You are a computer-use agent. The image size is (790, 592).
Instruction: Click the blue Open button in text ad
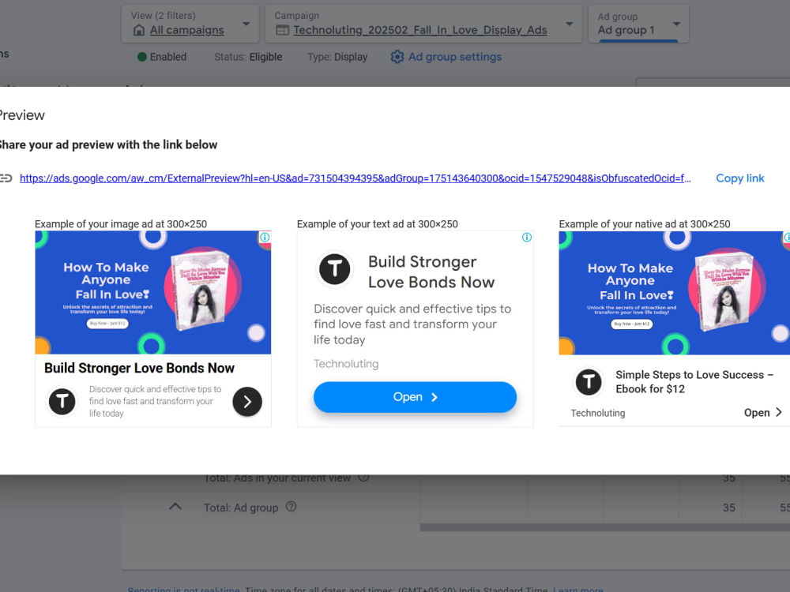pyautogui.click(x=415, y=397)
